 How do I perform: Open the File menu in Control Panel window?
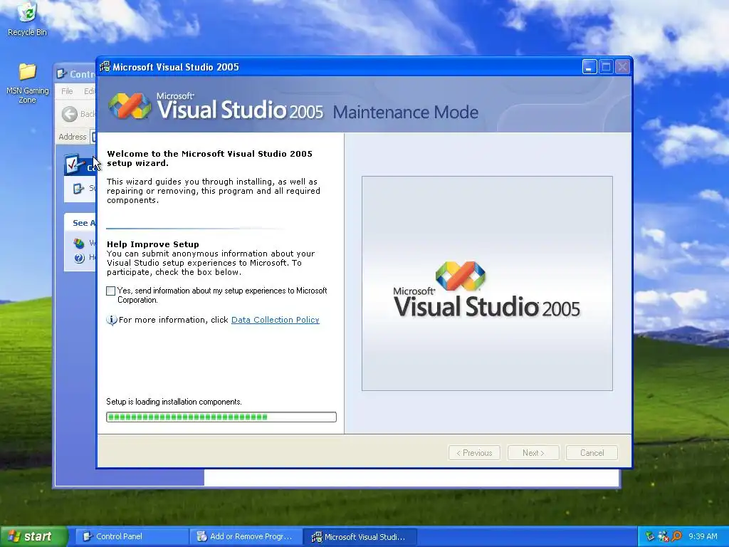pos(67,91)
